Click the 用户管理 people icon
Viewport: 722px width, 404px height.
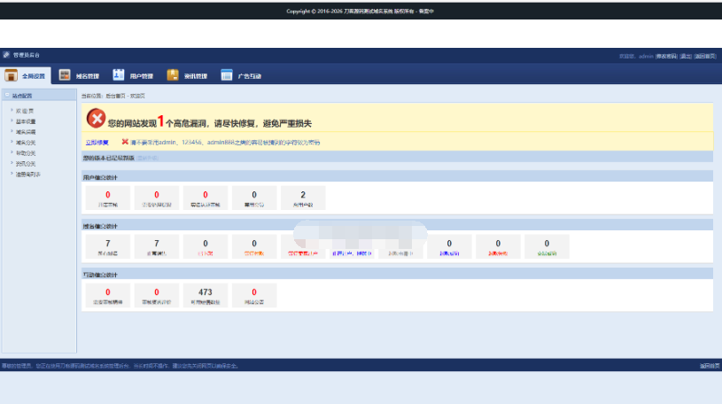(x=118, y=75)
